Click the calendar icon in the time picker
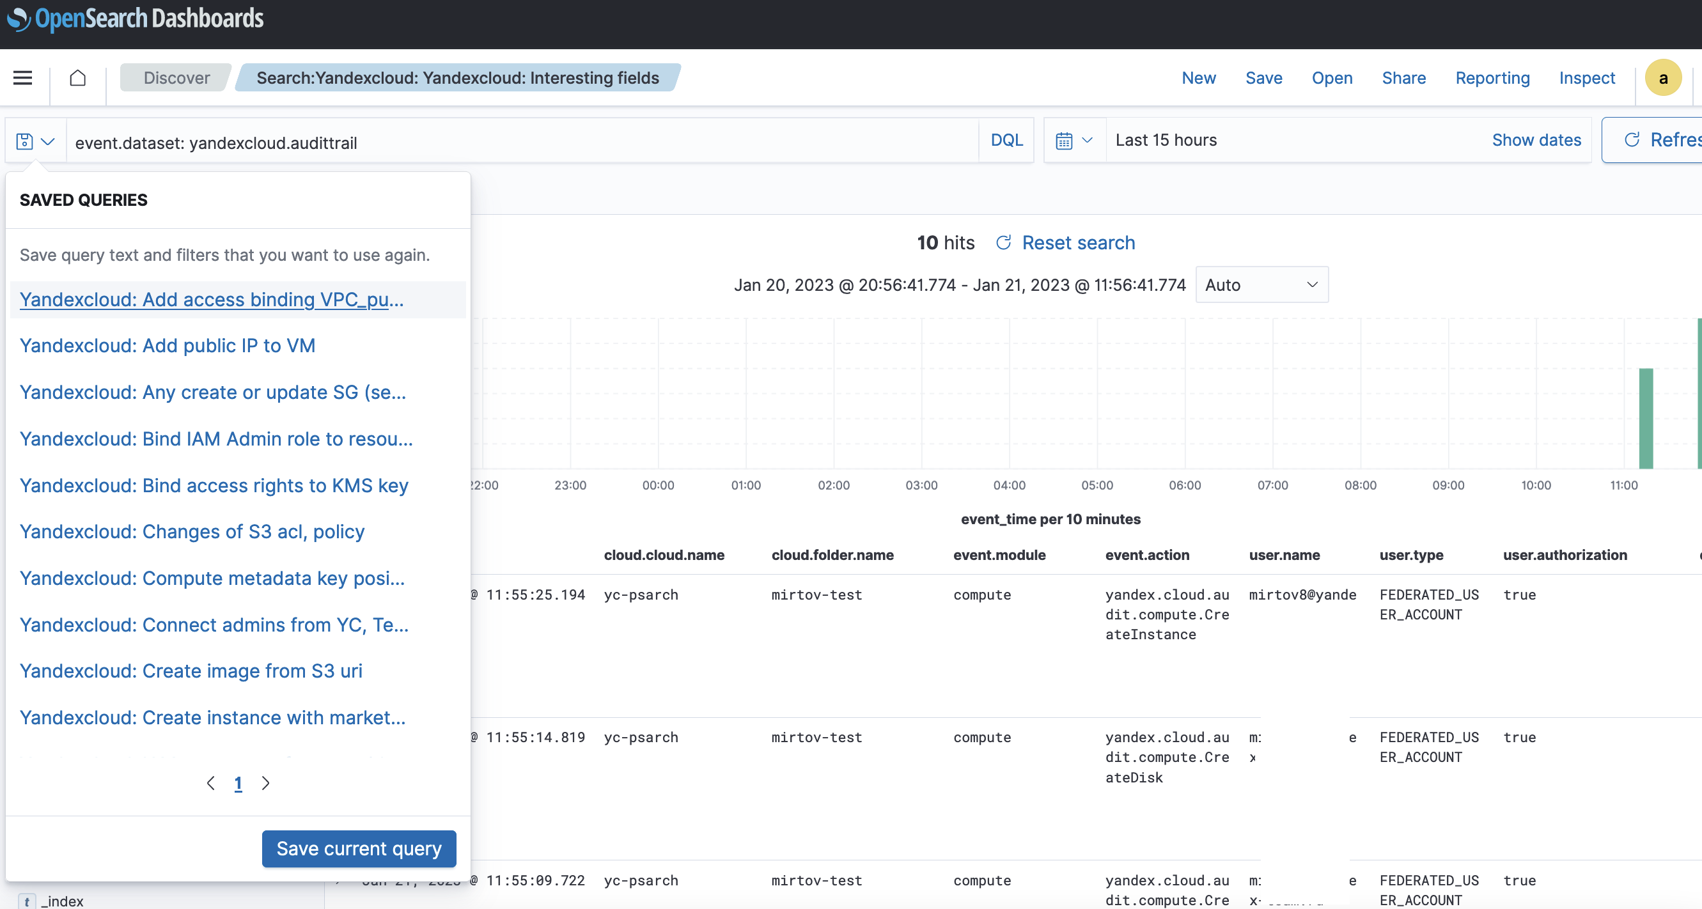Viewport: 1702px width, 909px height. 1065,140
